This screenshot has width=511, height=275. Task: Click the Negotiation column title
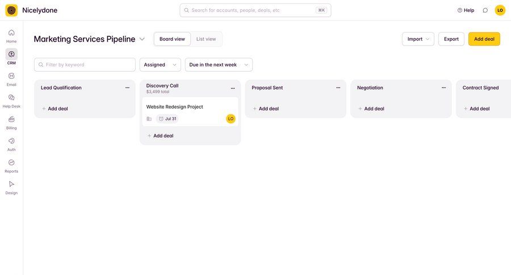point(370,88)
